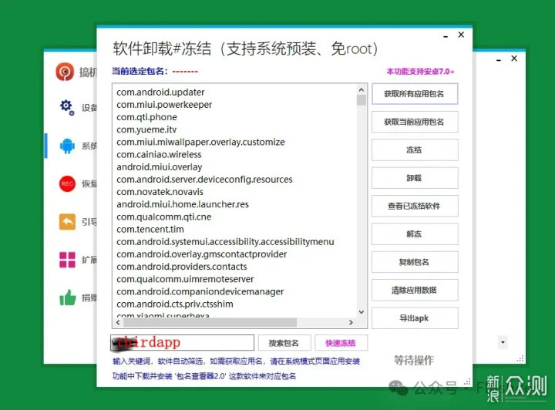555x410 pixels.
Task: Click the 导出apk button
Action: coord(415,318)
